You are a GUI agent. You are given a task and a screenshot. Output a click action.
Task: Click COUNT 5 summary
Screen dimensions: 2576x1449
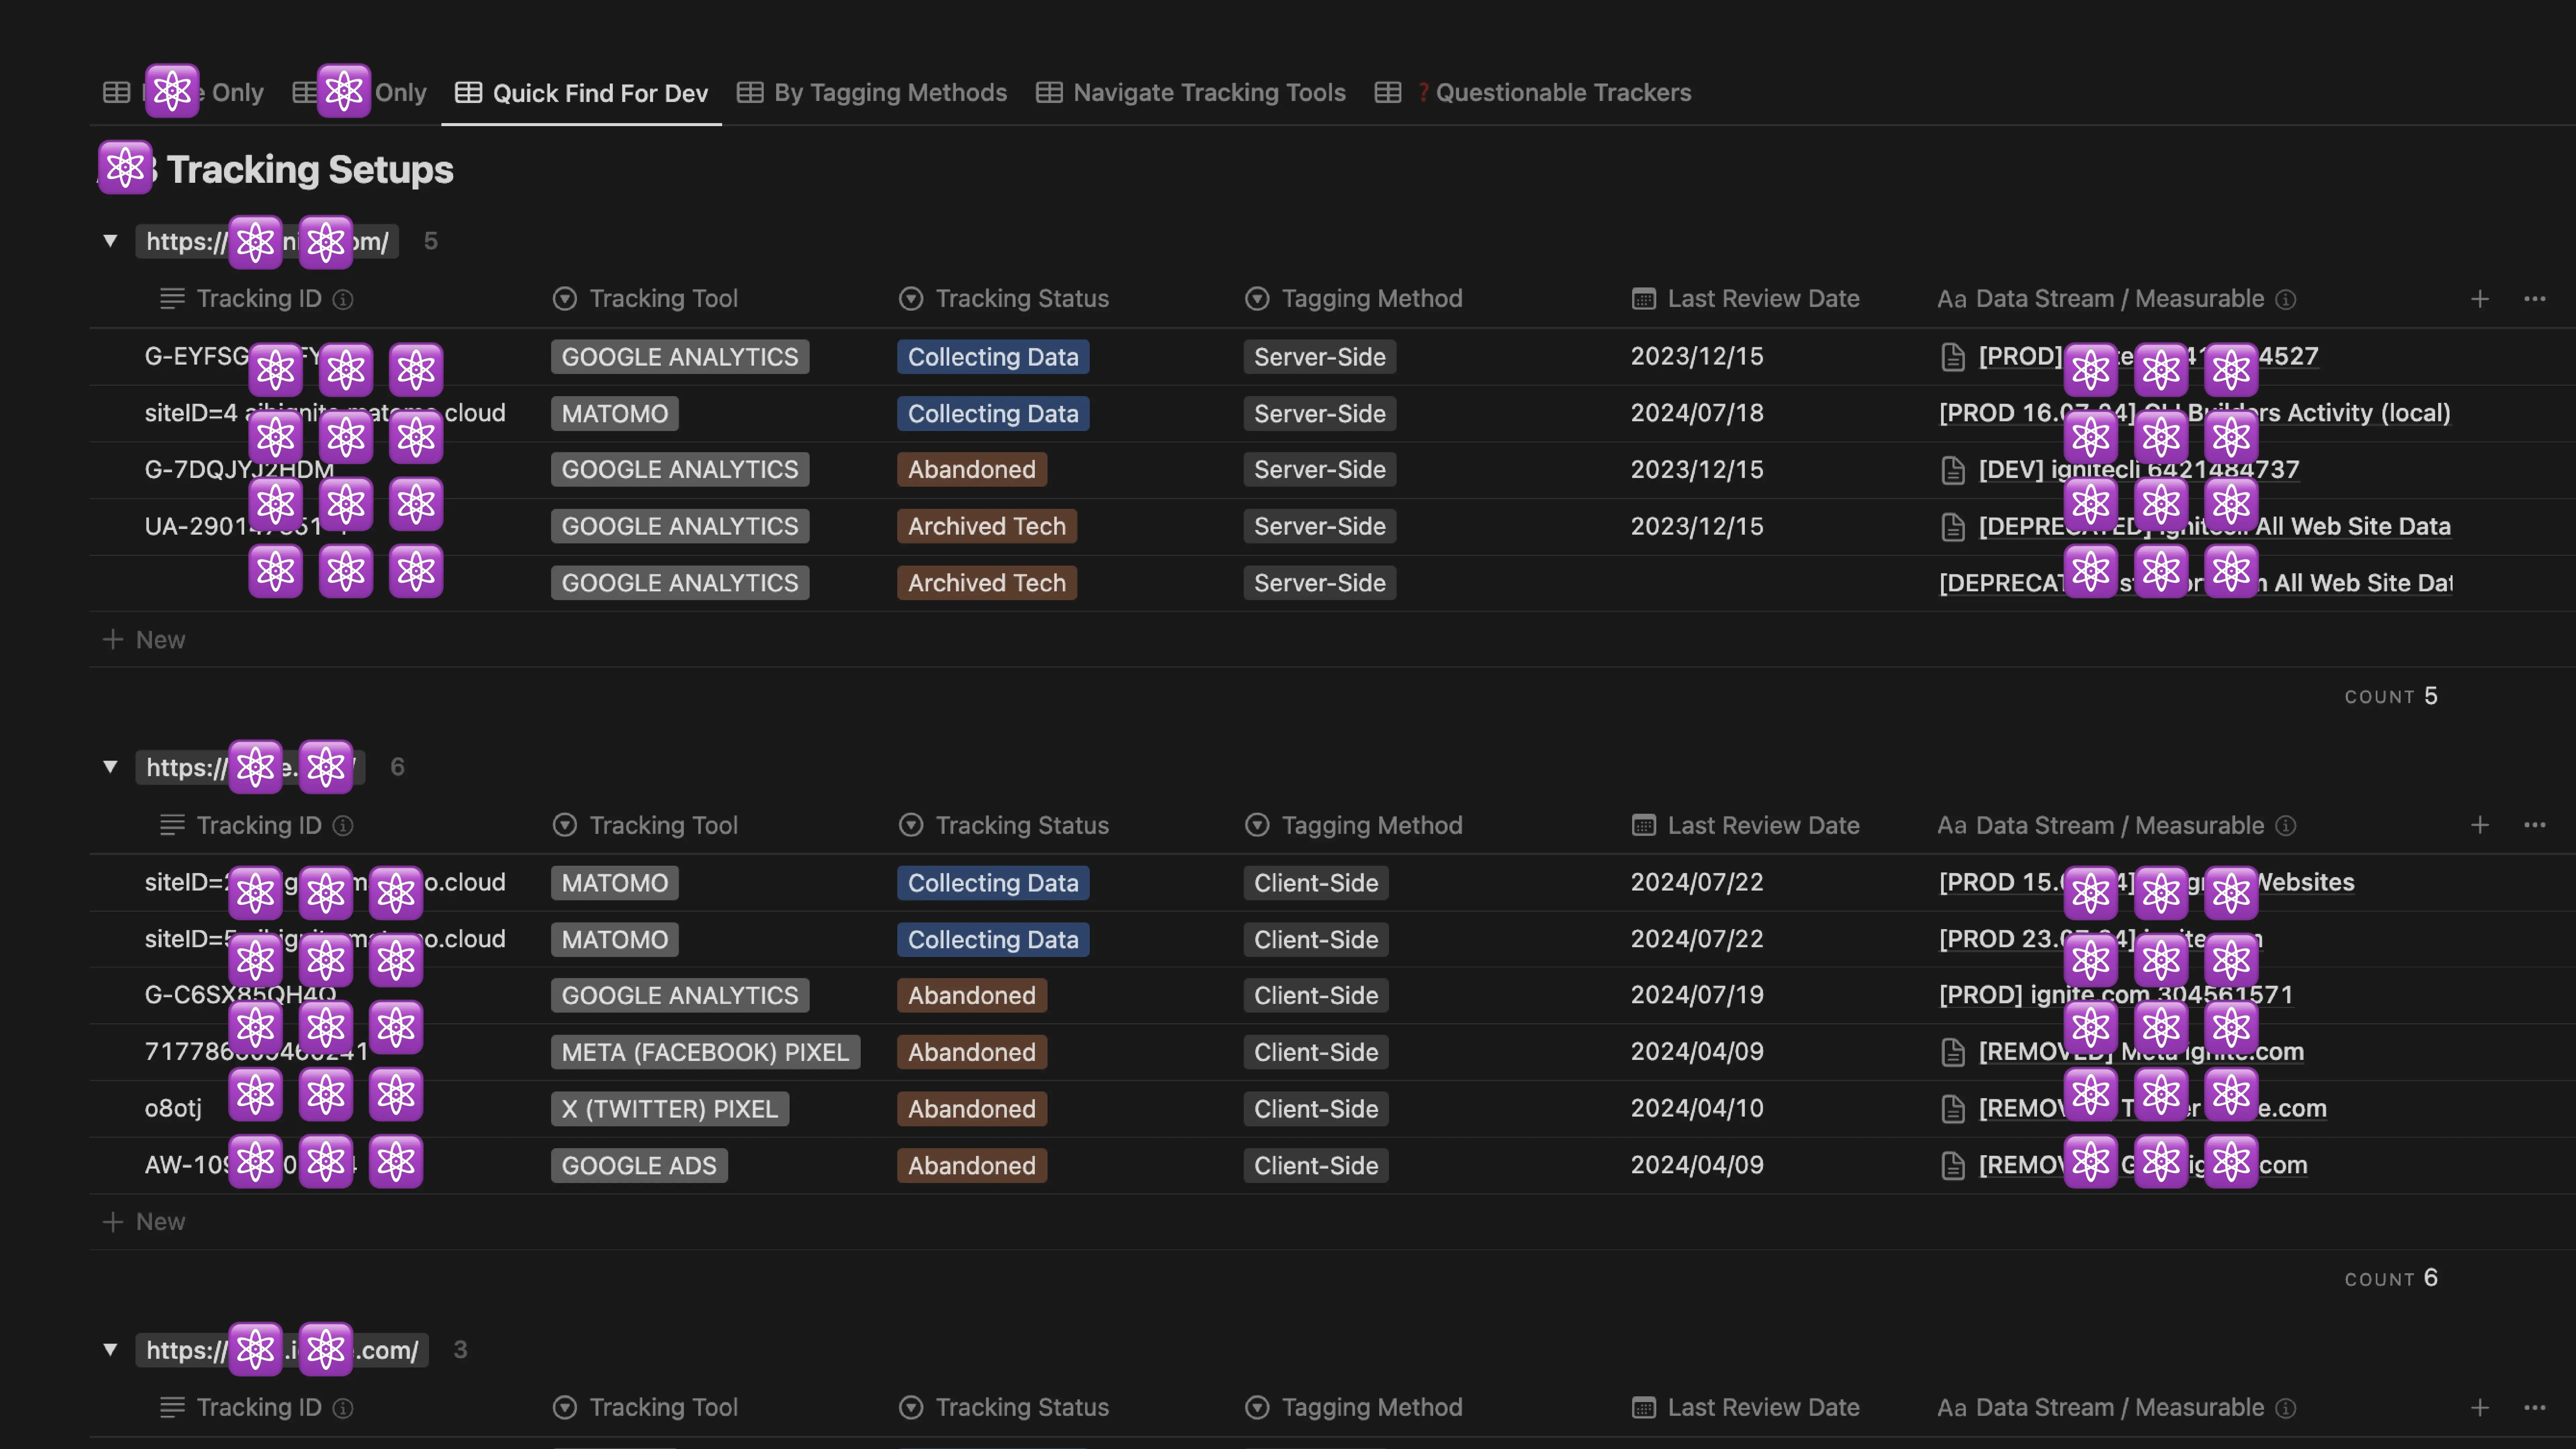2391,696
